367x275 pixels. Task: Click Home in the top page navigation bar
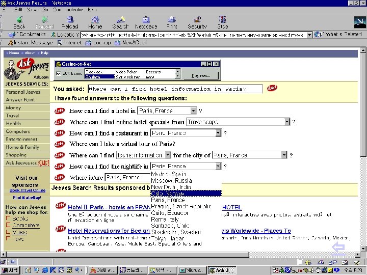[14, 53]
